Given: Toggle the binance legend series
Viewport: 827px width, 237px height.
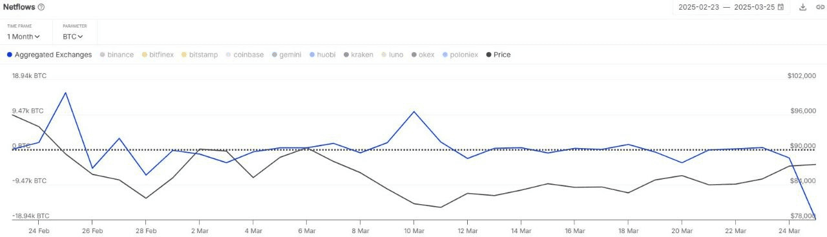Looking at the screenshot, I should pyautogui.click(x=117, y=55).
